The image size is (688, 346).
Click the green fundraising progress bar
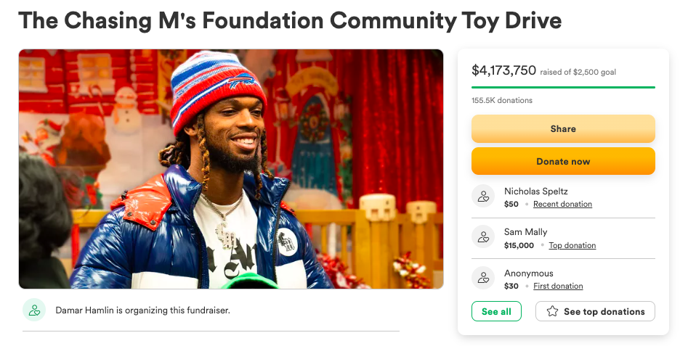563,87
